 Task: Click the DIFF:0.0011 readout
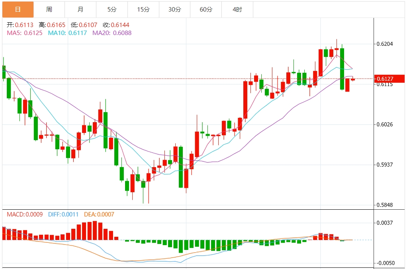click(x=63, y=214)
